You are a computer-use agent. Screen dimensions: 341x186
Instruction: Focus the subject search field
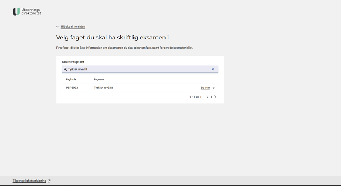pyautogui.click(x=139, y=69)
